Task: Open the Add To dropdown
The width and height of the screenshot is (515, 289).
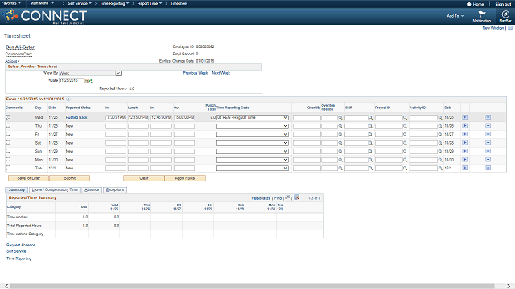Action: (455, 16)
